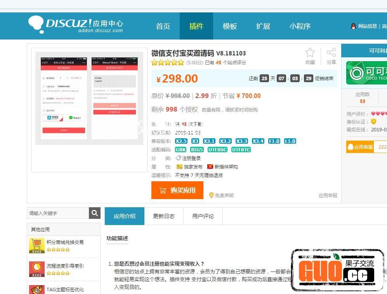Click the QQ penguin 网站信息 icon
387x294 pixels.
[353, 26]
